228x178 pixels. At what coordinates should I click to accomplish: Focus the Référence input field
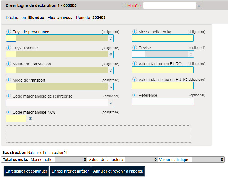(x=163, y=101)
